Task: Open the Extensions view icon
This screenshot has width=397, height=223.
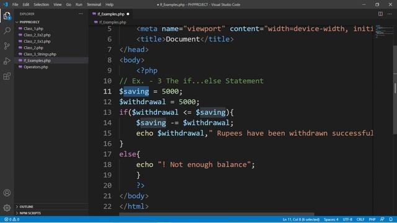Action: tap(7, 76)
